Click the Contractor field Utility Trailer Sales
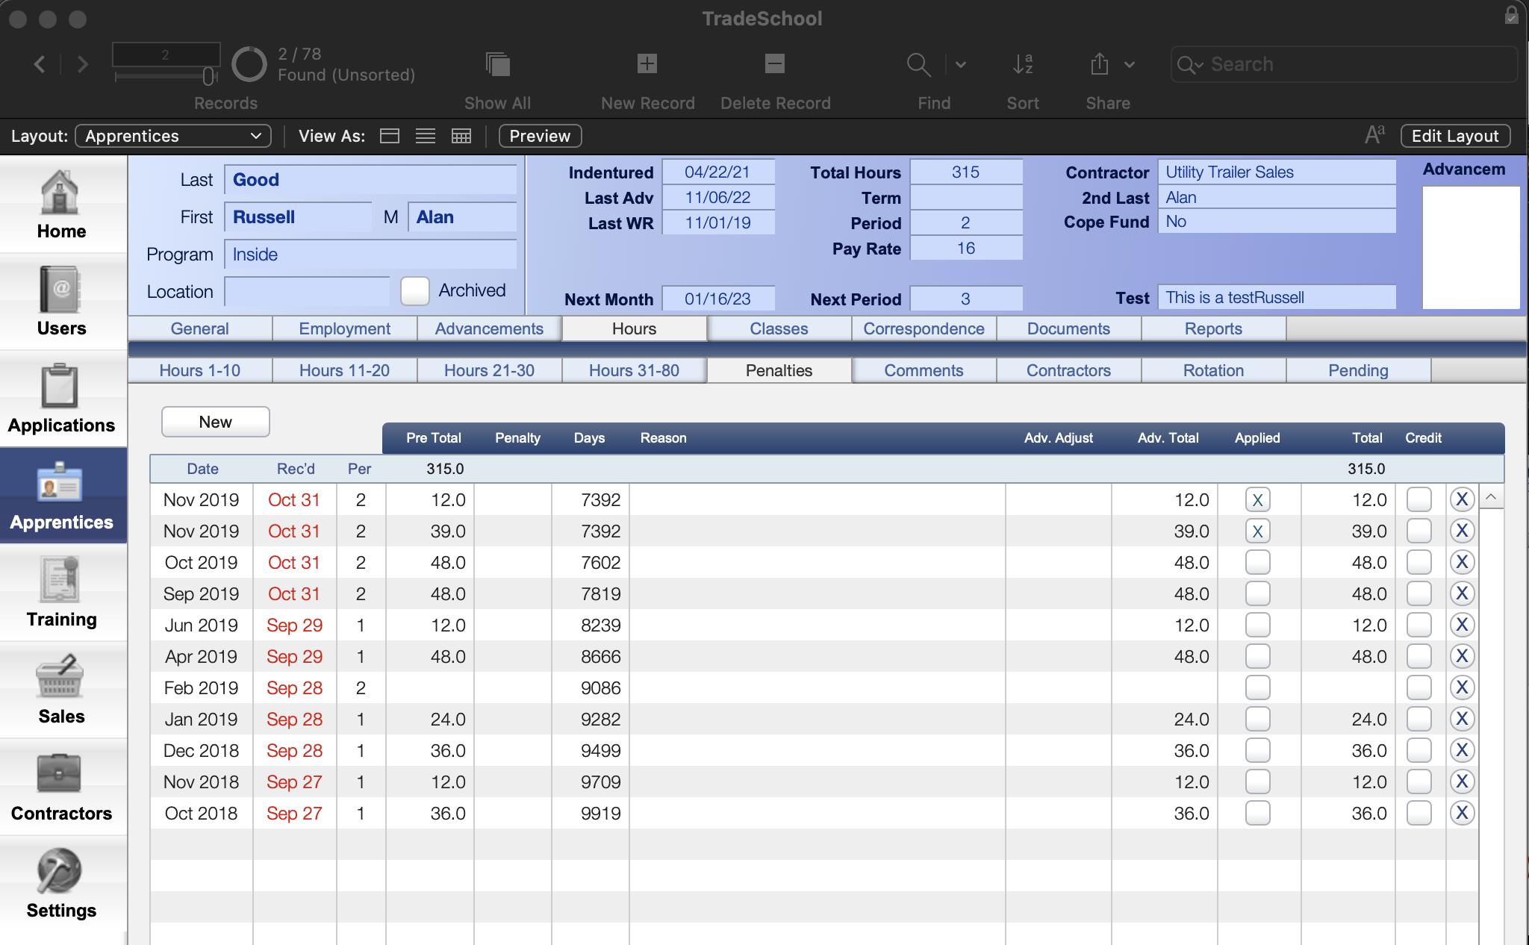1529x945 pixels. (x=1277, y=172)
